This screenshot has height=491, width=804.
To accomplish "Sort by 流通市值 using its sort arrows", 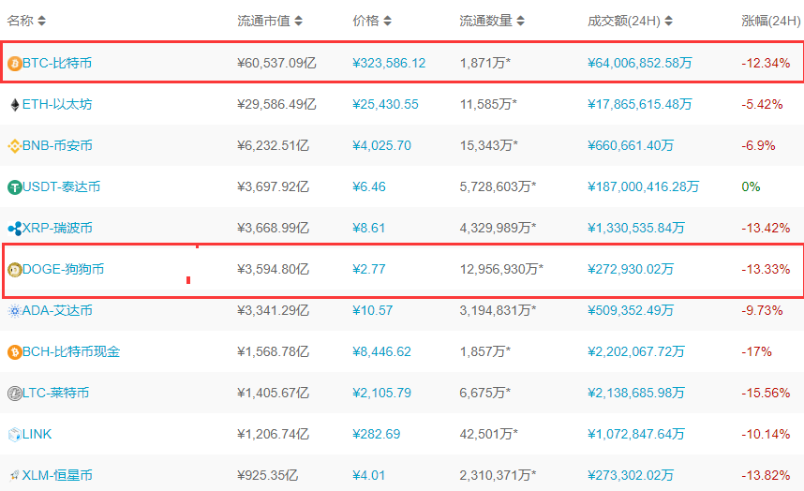I will tap(298, 21).
